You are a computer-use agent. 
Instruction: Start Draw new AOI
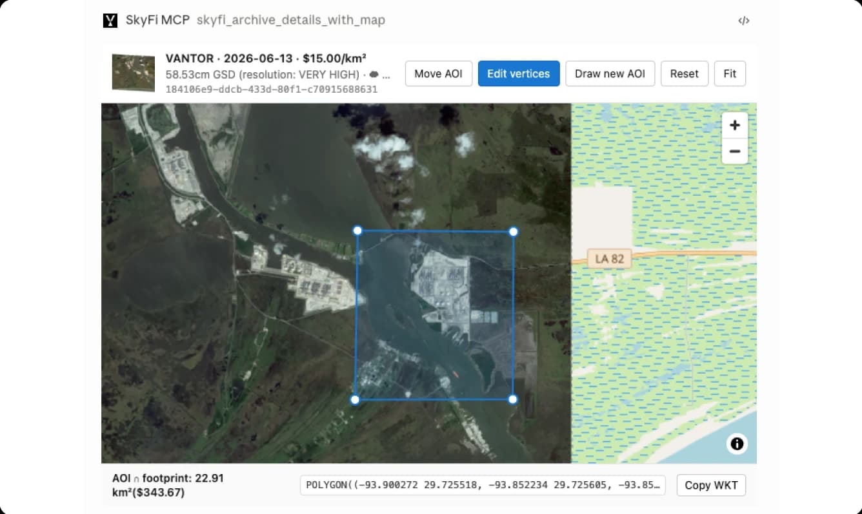[610, 73]
